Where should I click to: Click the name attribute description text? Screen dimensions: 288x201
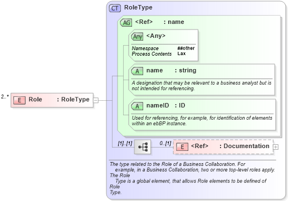pos(202,86)
